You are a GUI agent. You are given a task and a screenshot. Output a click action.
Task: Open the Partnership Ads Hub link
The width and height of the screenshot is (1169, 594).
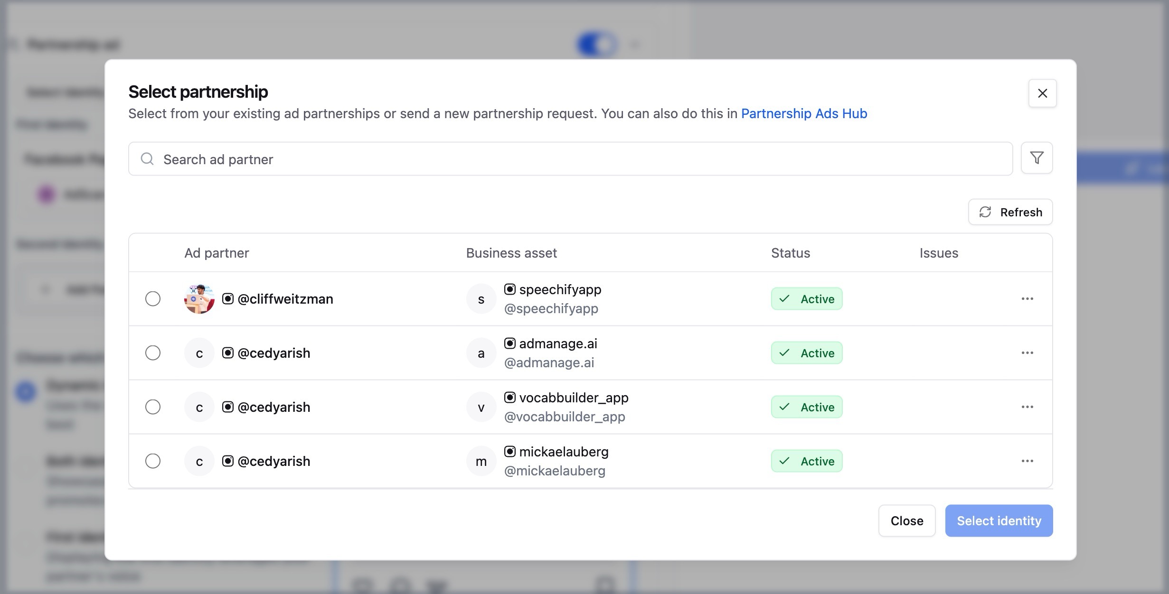[x=803, y=113]
